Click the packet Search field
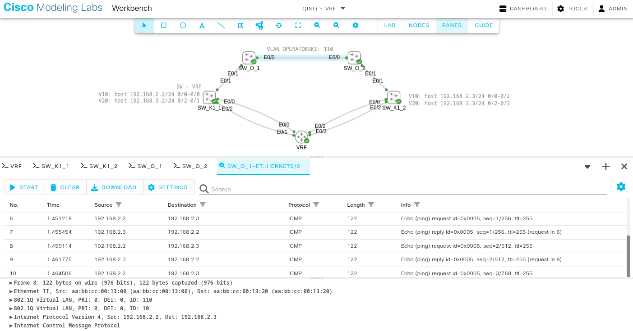The width and height of the screenshot is (633, 331). tap(406, 189)
